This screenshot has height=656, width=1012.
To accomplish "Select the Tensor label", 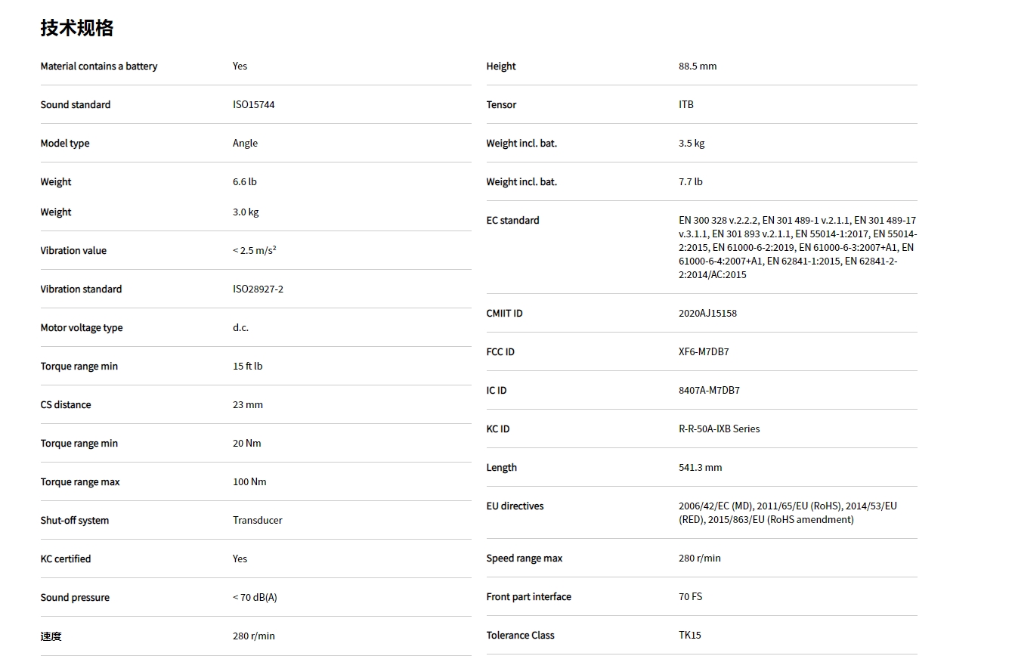I will (x=501, y=105).
